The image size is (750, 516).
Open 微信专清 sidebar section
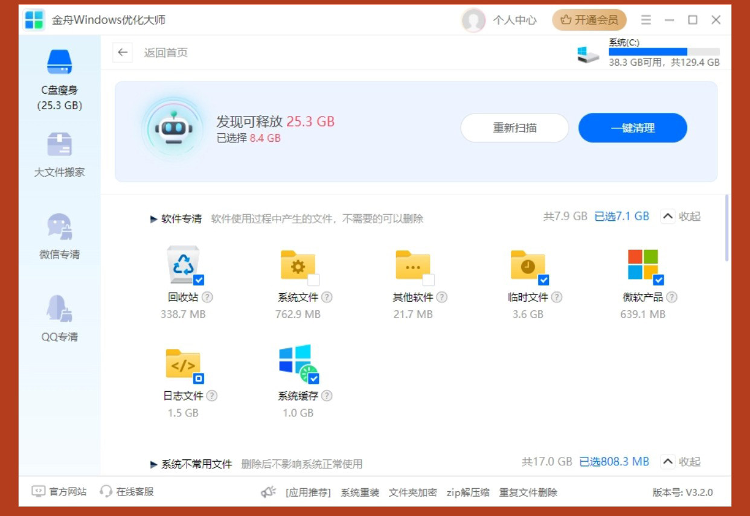tap(59, 237)
